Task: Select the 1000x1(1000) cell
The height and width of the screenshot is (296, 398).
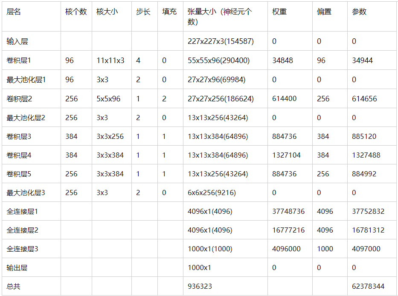Action: [210, 249]
